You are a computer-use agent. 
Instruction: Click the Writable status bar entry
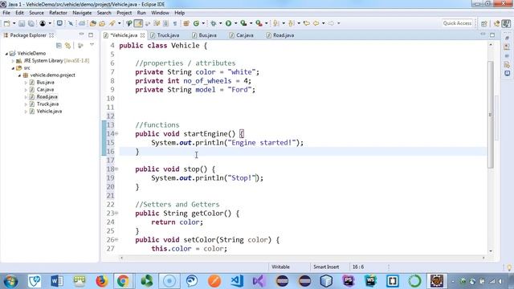click(x=280, y=267)
